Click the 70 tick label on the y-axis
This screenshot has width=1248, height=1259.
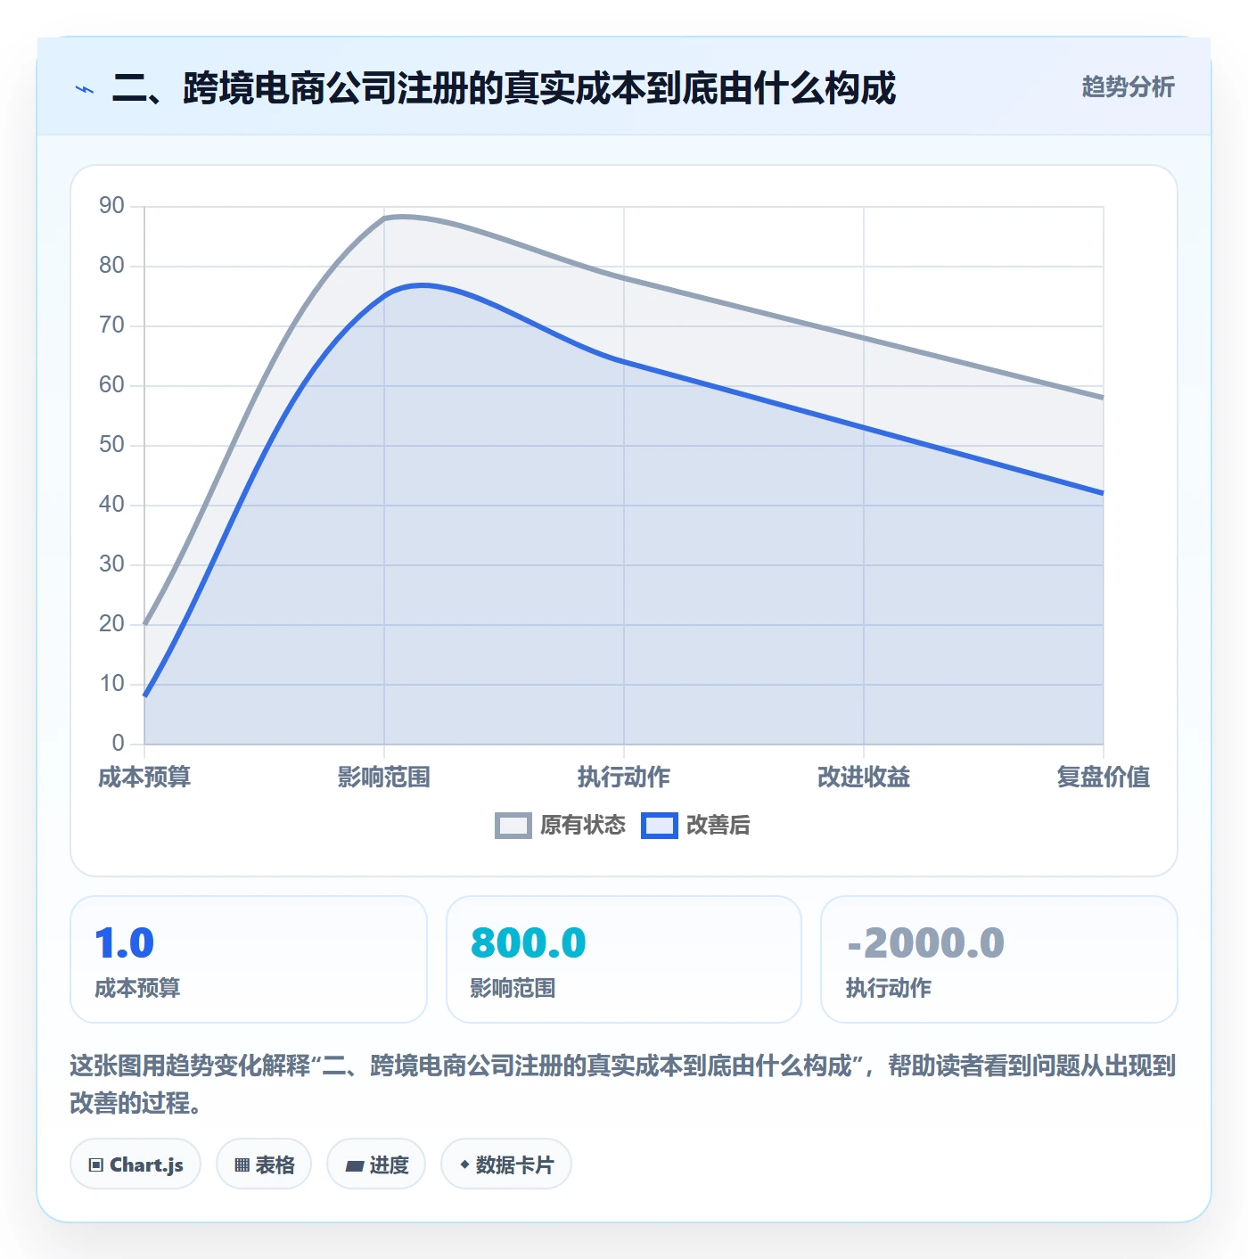111,325
